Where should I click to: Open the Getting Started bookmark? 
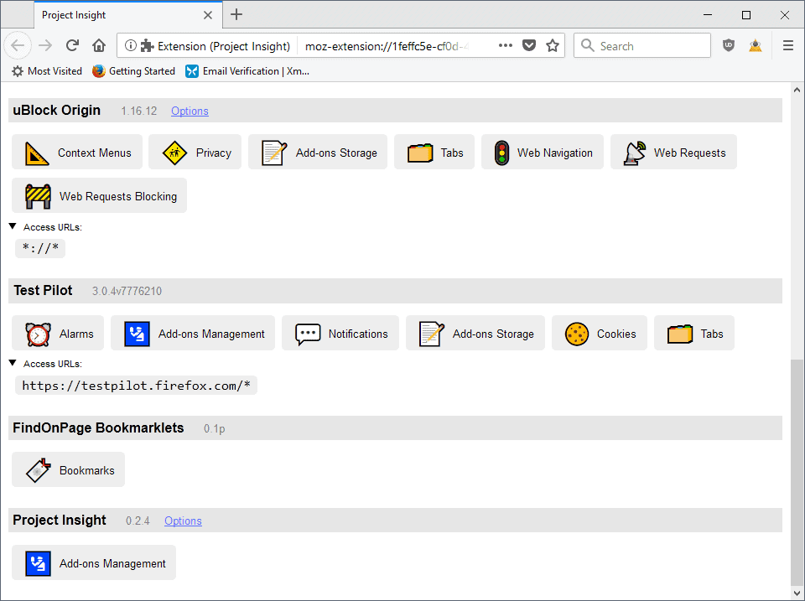pyautogui.click(x=133, y=71)
